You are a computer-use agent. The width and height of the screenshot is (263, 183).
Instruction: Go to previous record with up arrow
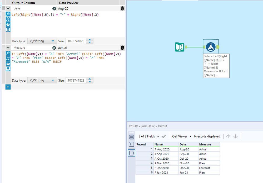tap(228, 136)
